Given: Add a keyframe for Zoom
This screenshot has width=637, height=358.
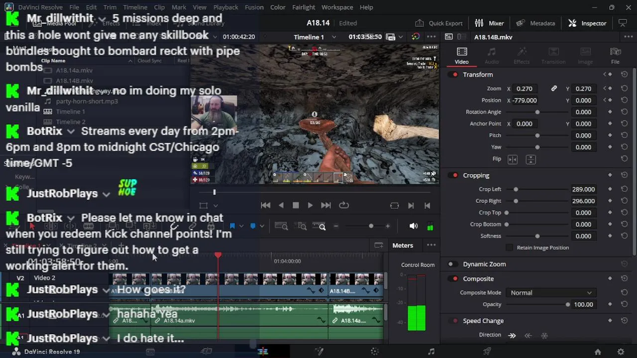Looking at the screenshot, I should click(610, 89).
